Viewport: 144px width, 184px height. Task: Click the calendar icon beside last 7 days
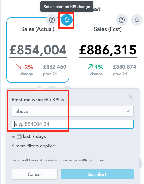click(19, 137)
